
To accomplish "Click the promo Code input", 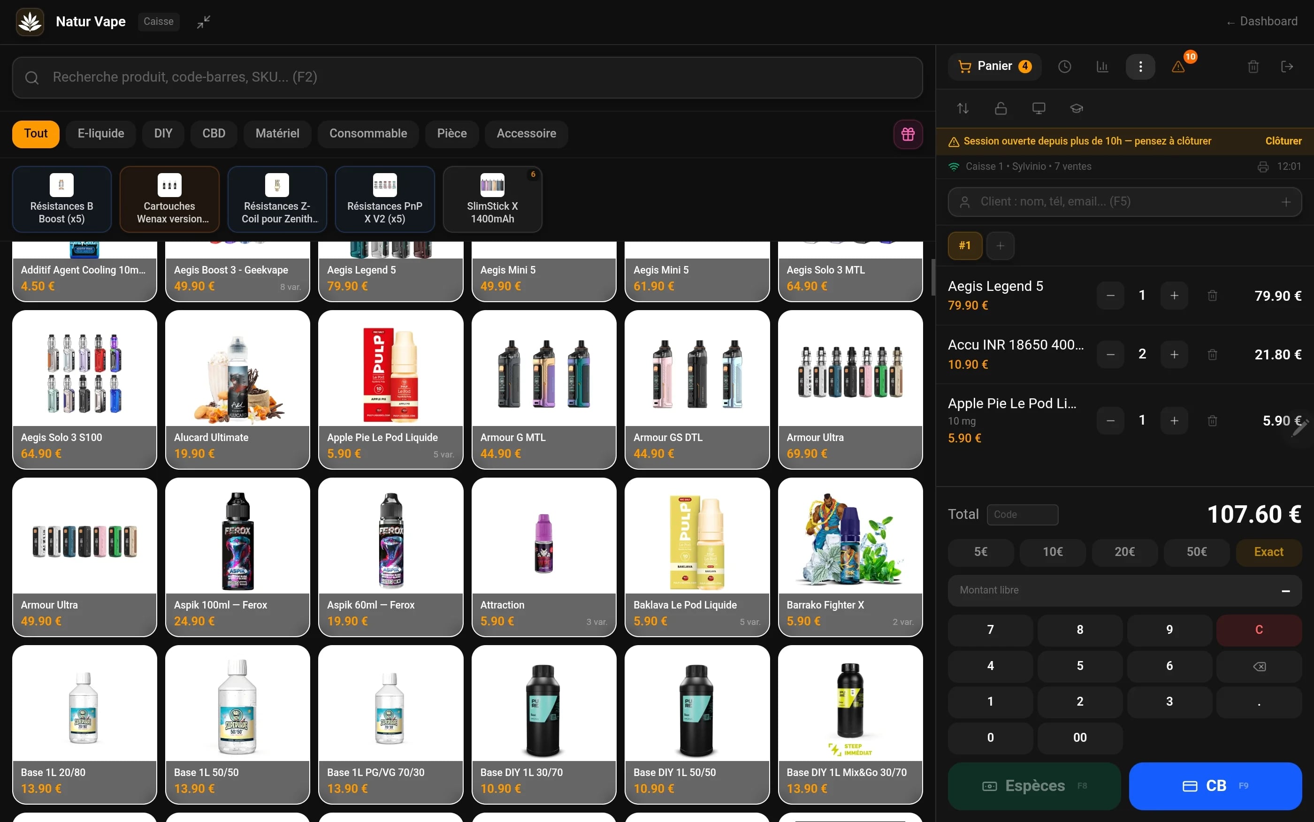I will coord(1022,515).
